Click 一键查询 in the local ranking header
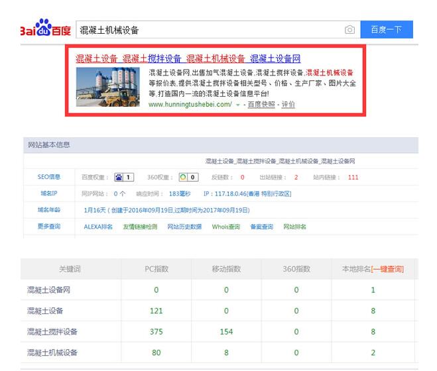The image size is (437, 371). click(x=387, y=269)
